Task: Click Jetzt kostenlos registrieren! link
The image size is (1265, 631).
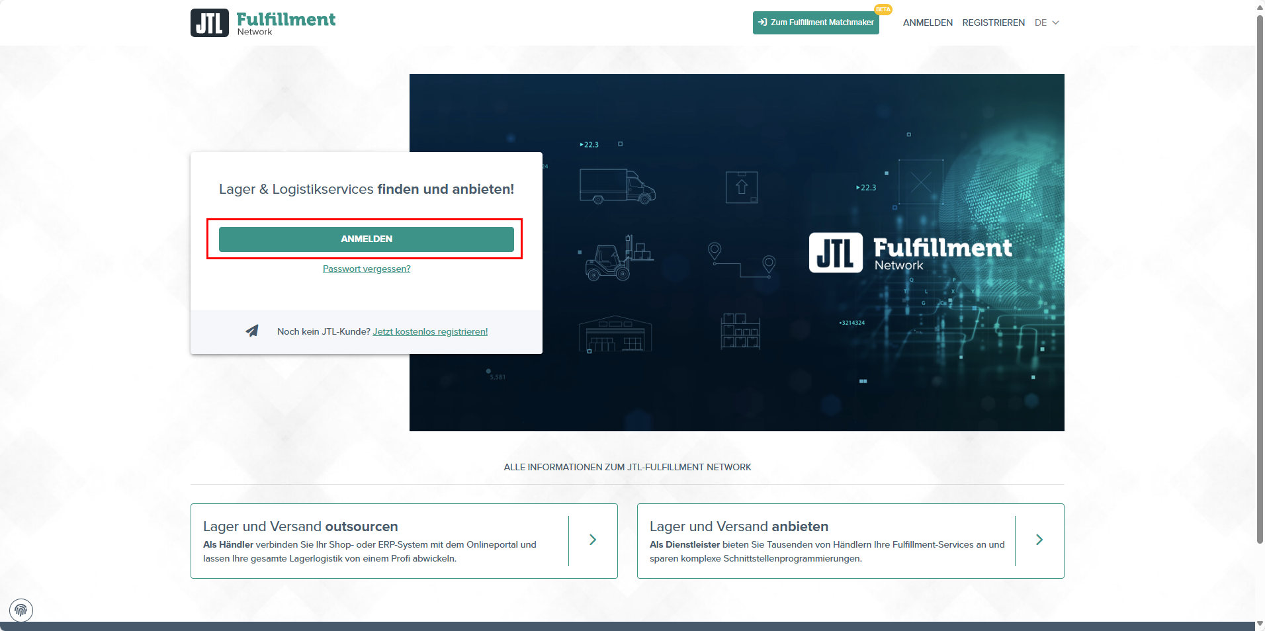Action: (x=430, y=331)
